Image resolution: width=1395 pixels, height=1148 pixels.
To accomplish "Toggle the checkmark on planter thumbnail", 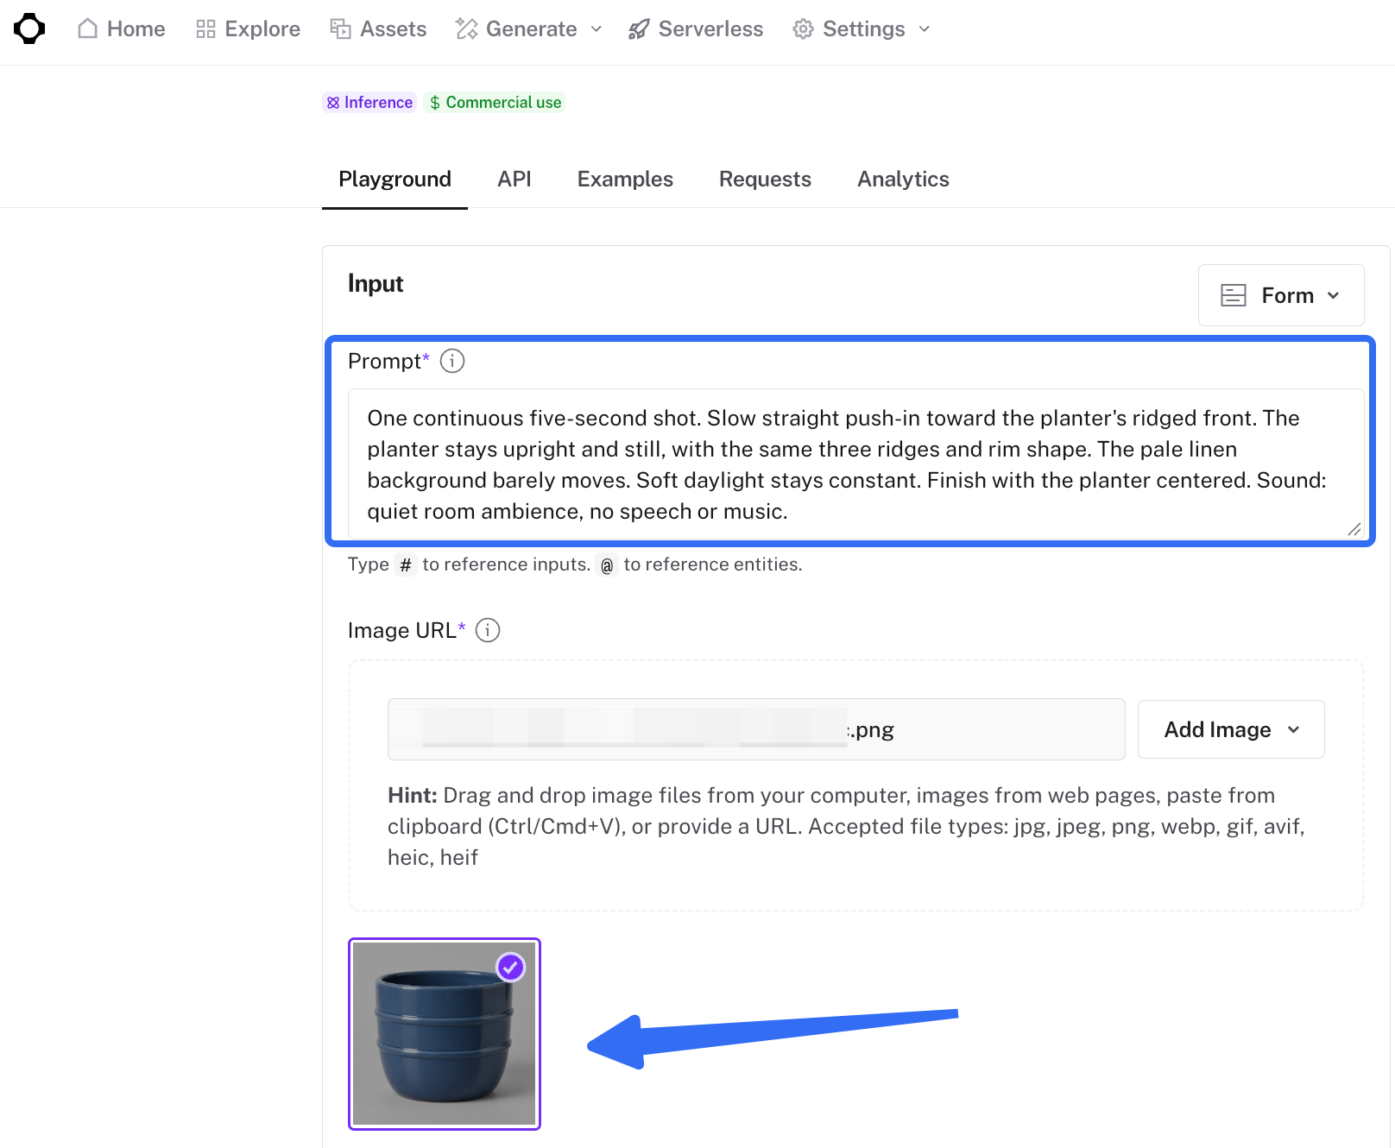I will tap(510, 968).
